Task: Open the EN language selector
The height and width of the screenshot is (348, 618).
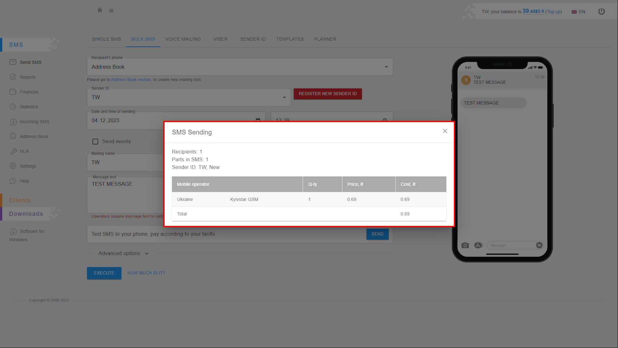Action: (x=578, y=12)
